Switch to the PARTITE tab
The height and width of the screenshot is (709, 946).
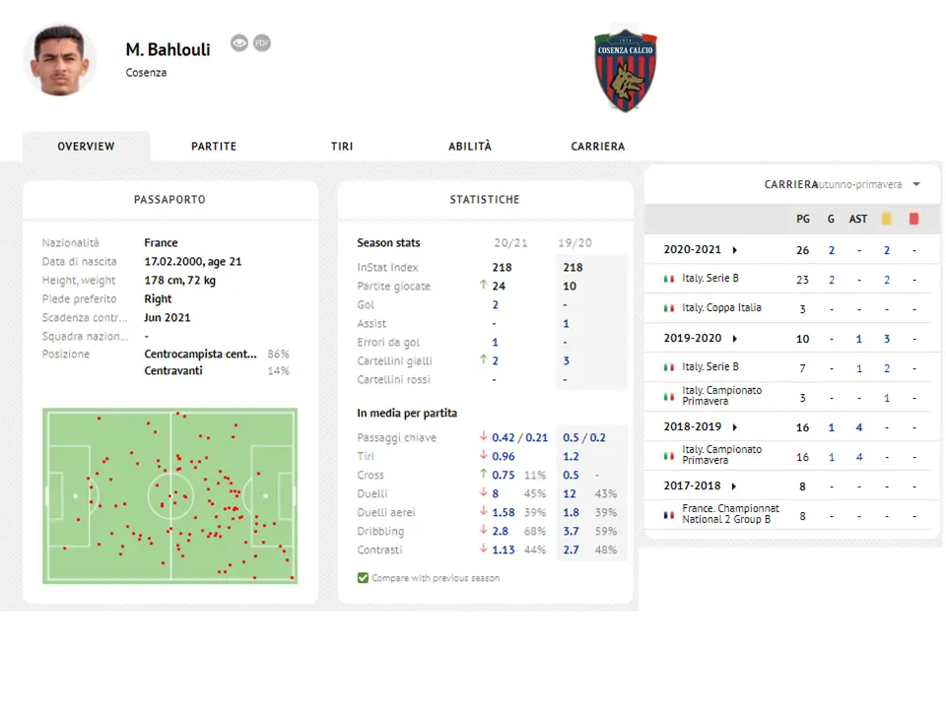[214, 147]
